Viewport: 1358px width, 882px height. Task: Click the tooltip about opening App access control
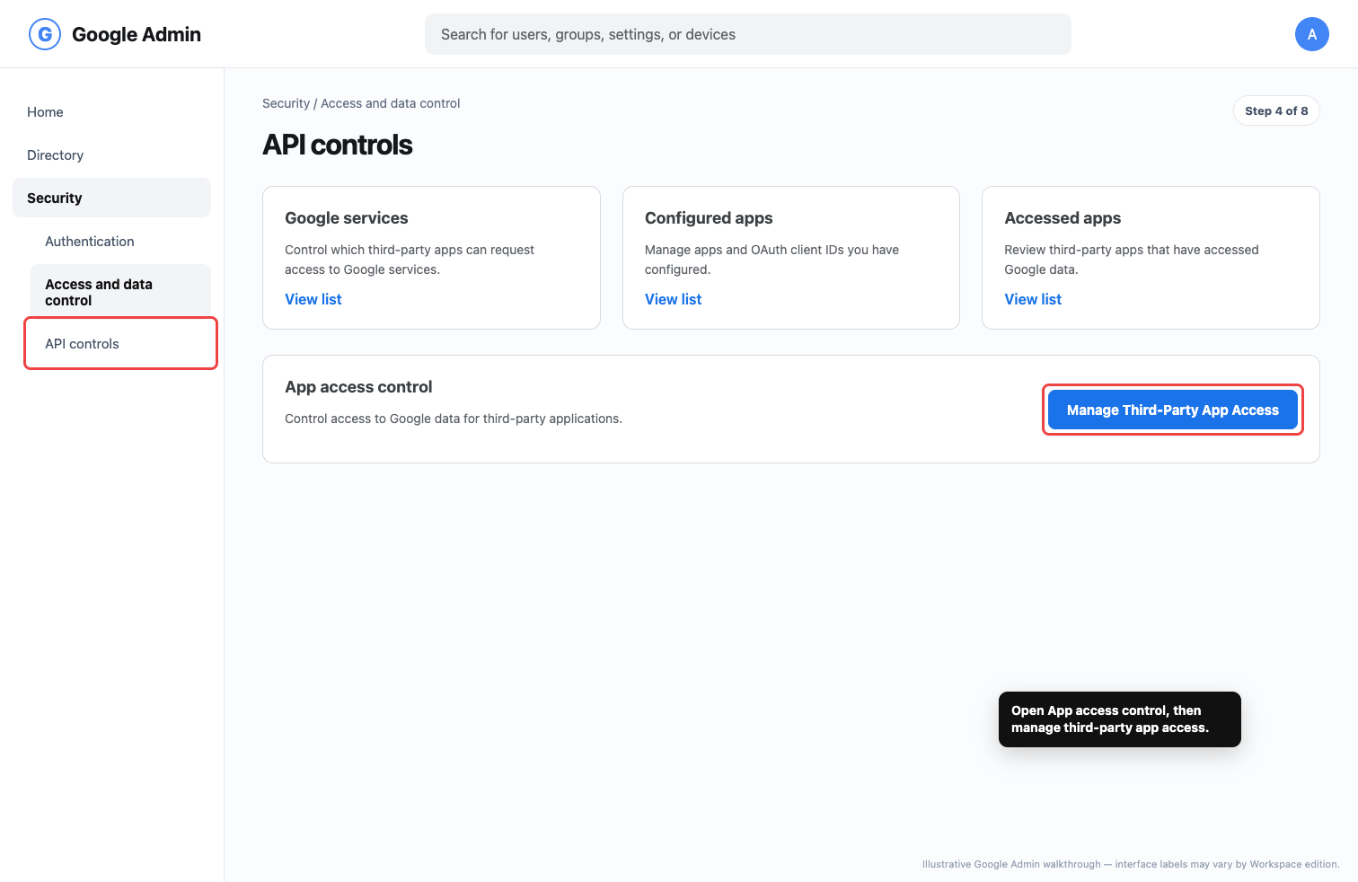tap(1119, 719)
